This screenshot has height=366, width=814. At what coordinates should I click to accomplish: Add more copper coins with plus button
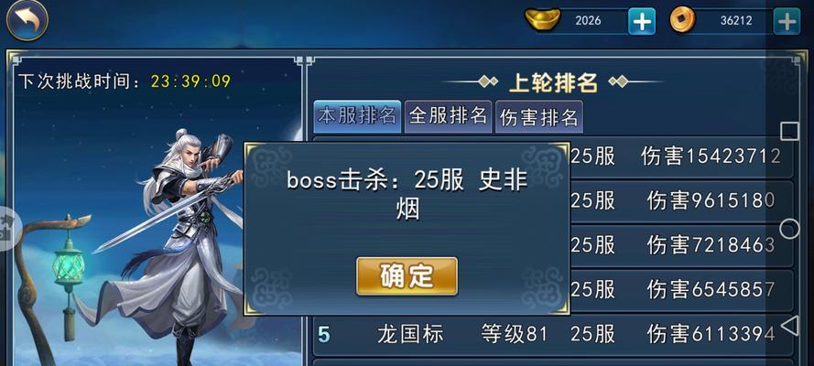787,21
